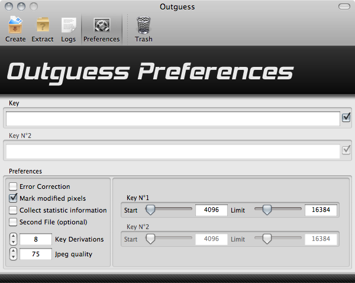The height and width of the screenshot is (283, 355).
Task: Increase Key Derivations with stepper up arrow
Action: coord(14,236)
